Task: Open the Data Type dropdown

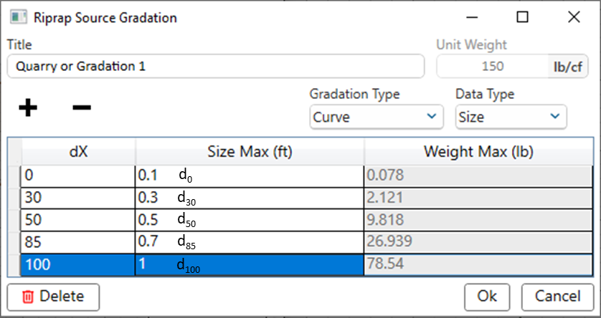Action: coord(511,117)
